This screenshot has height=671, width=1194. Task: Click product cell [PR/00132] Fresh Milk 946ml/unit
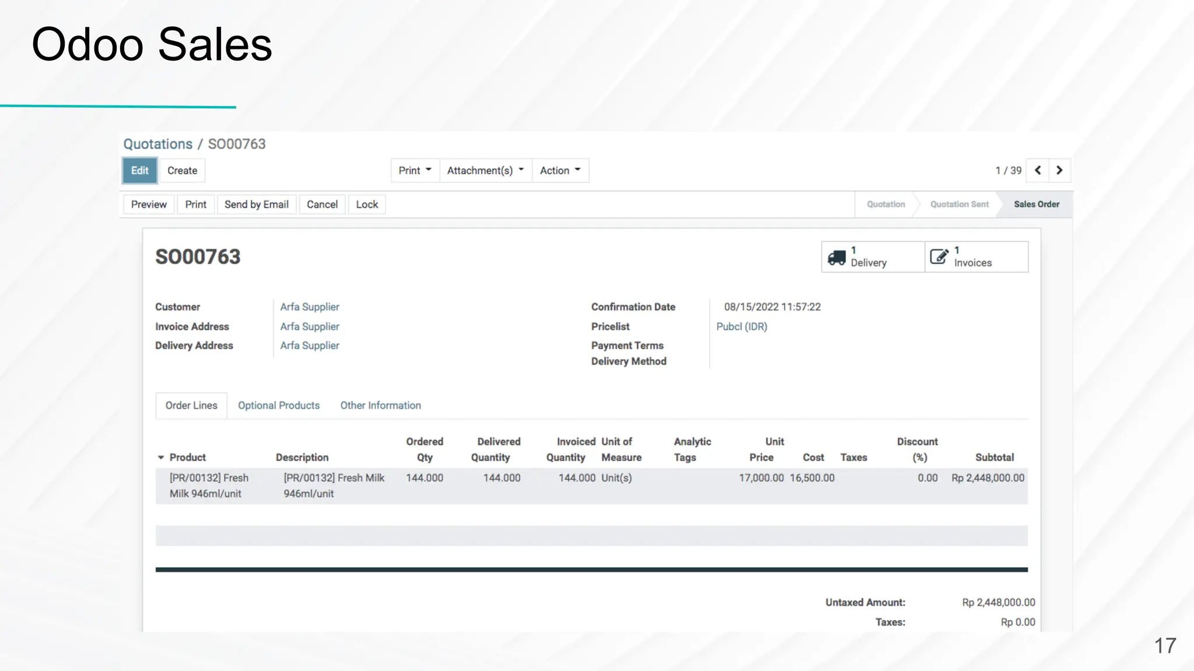click(209, 486)
